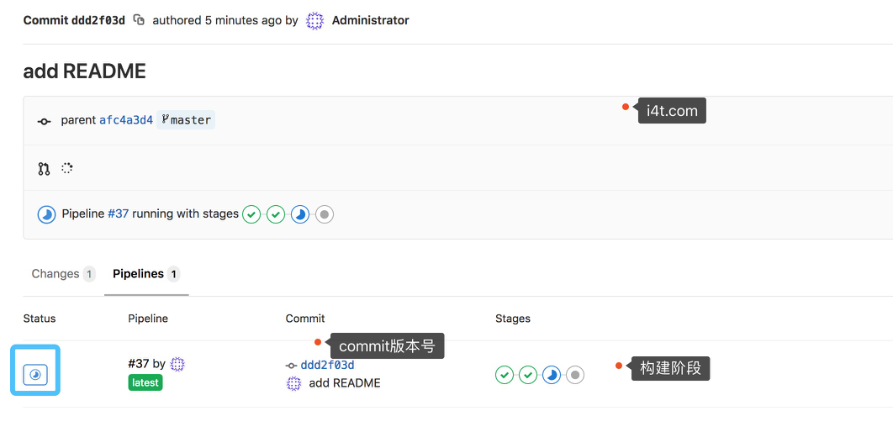Click the running status badge in the table
893x432 pixels.
tap(35, 375)
